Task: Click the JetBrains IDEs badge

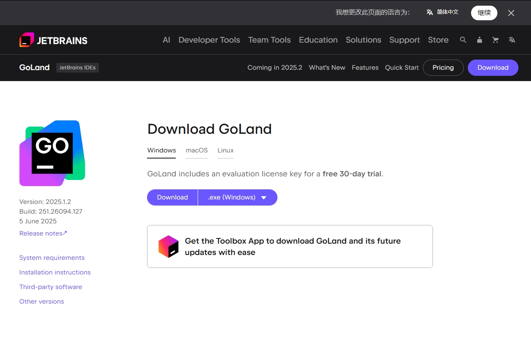Action: (77, 68)
